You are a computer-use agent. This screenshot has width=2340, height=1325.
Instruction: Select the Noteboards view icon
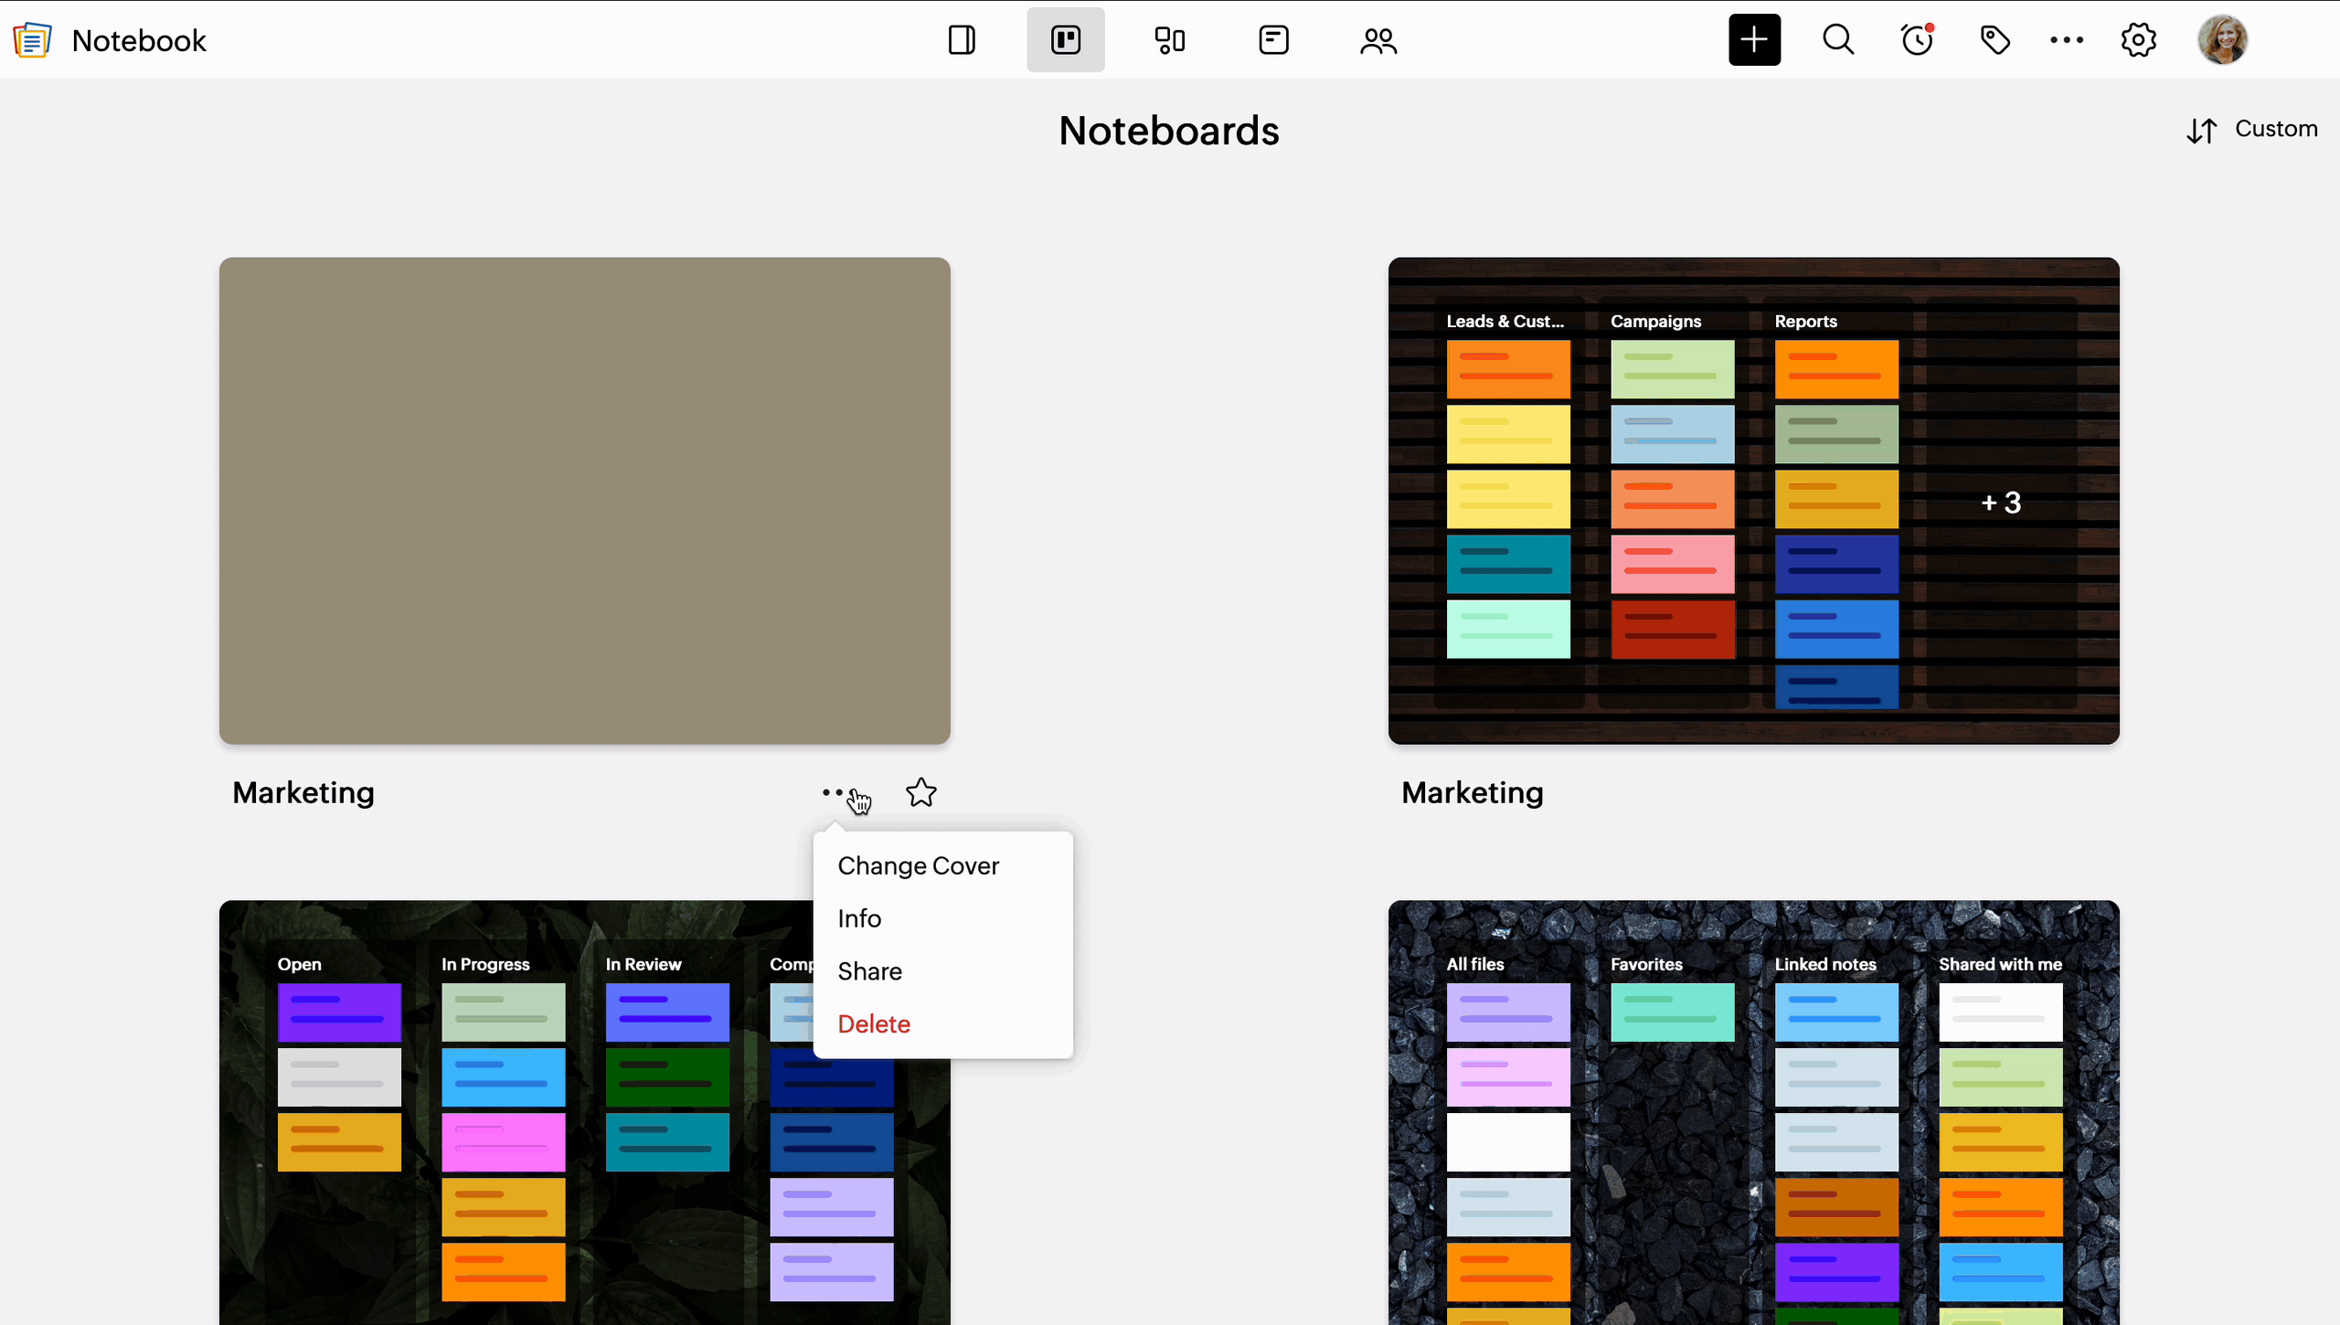[x=1065, y=40]
